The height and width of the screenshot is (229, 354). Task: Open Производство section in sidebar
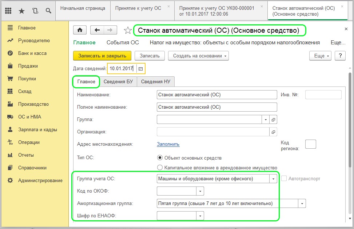33,104
